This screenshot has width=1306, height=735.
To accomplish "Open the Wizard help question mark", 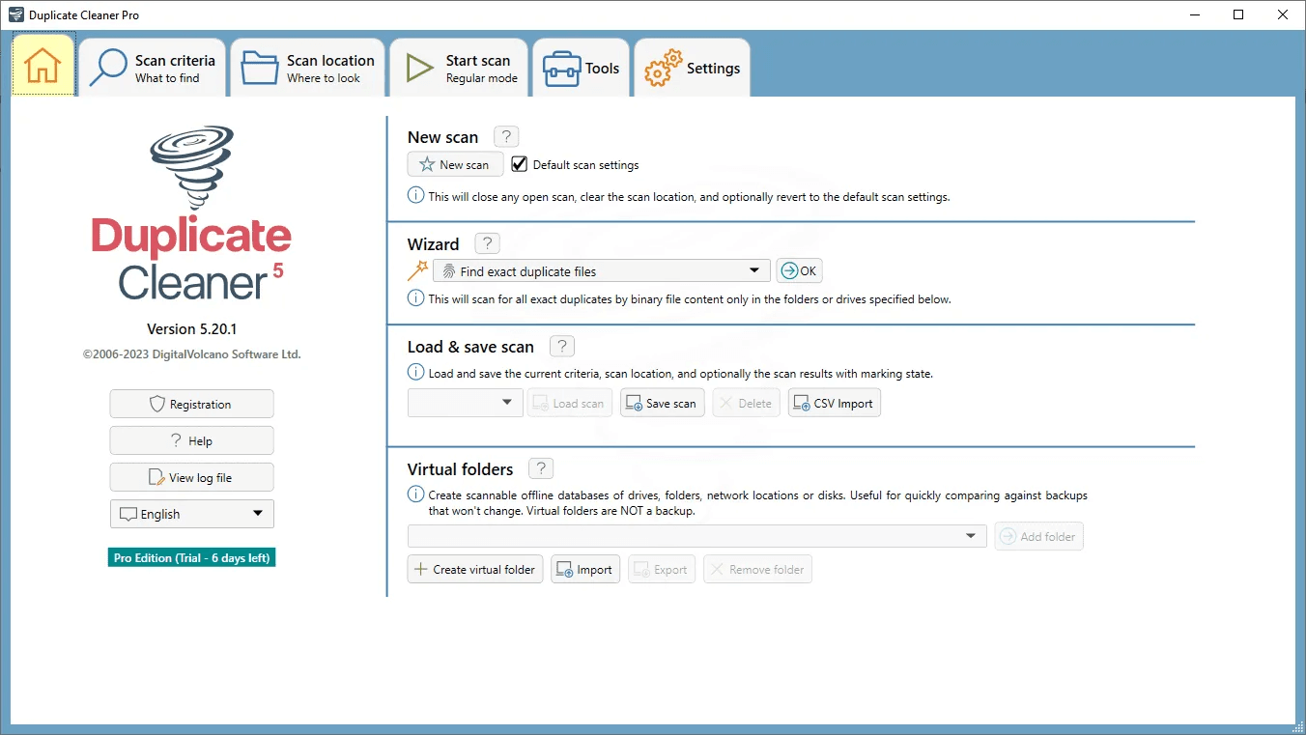I will (x=488, y=244).
